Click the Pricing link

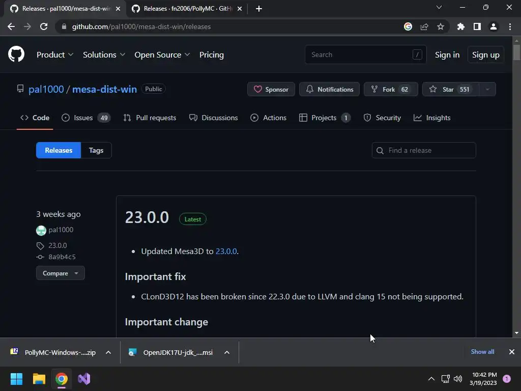click(211, 54)
